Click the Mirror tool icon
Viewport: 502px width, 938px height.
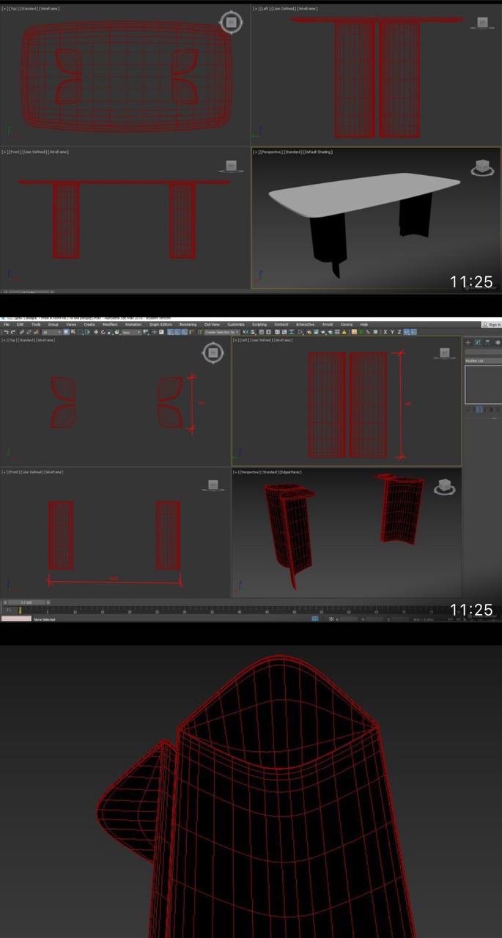[x=244, y=332]
